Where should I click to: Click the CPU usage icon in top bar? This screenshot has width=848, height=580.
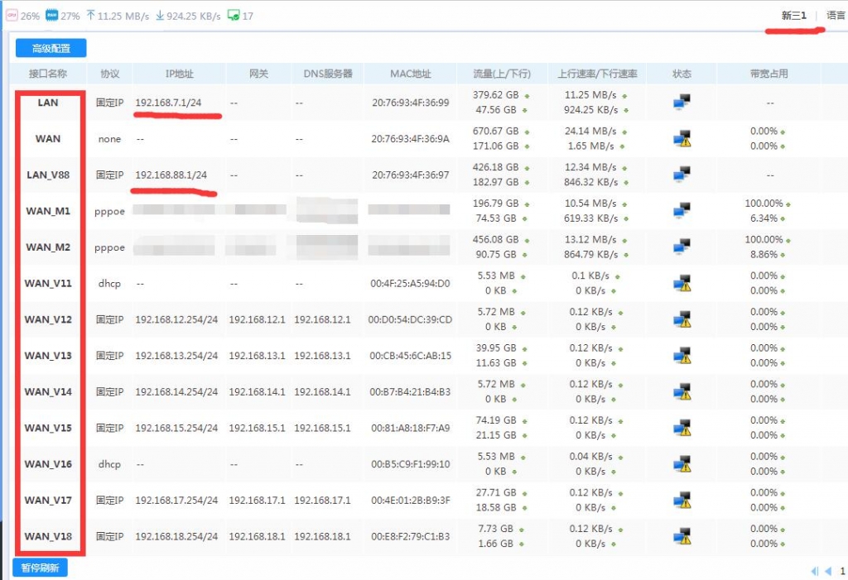click(12, 16)
